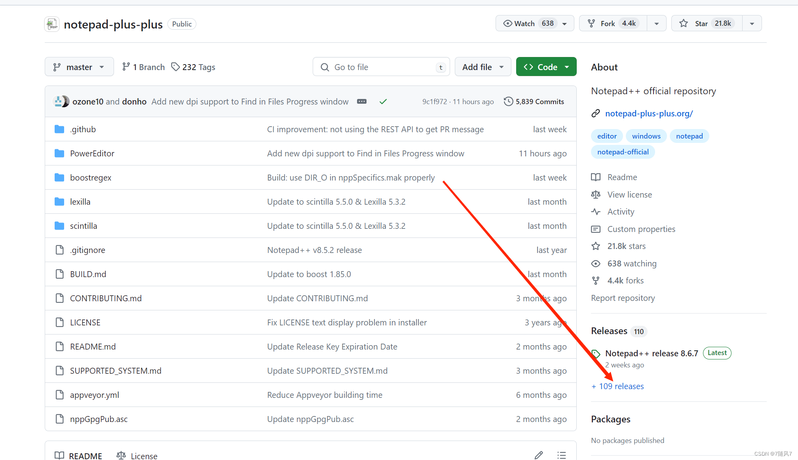Expand the green Code dropdown
Viewport: 798px width, 460px height.
tap(546, 67)
